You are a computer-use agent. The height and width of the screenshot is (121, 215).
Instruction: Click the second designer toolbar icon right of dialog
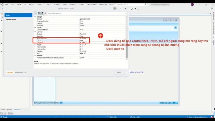pyautogui.click(x=135, y=9)
